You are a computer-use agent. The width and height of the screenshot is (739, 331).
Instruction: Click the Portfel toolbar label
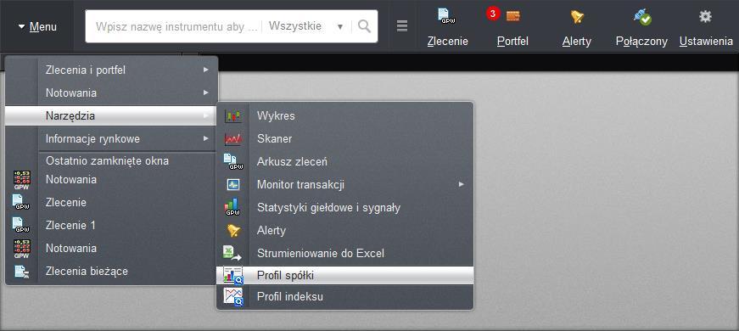pos(512,42)
